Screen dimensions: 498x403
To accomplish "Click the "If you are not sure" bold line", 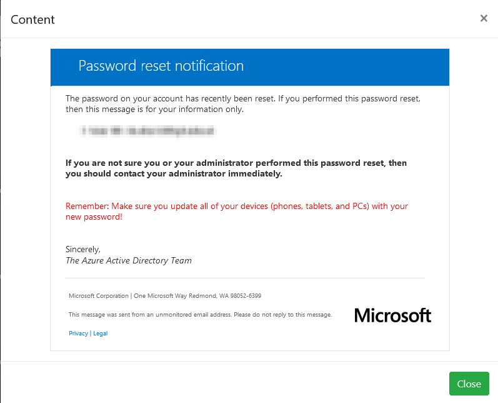I will pyautogui.click(x=236, y=163).
